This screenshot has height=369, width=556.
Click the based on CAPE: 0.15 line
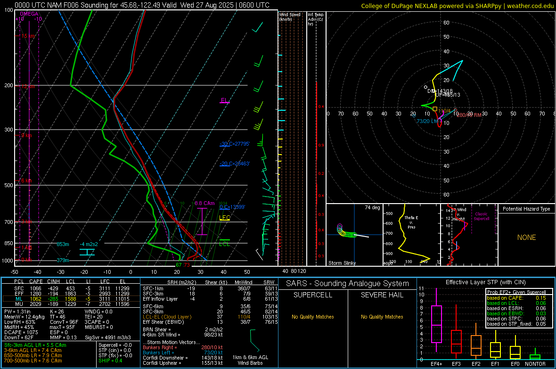[516, 298]
